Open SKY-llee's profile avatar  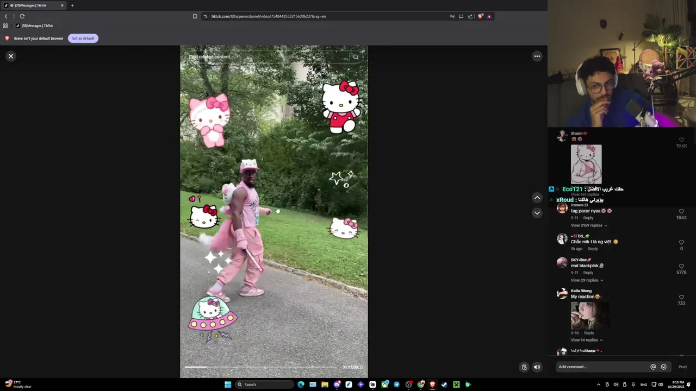click(562, 263)
